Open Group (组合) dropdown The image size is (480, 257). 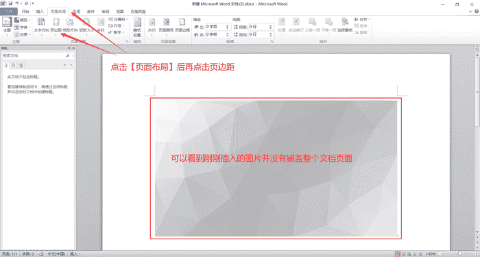click(x=363, y=26)
